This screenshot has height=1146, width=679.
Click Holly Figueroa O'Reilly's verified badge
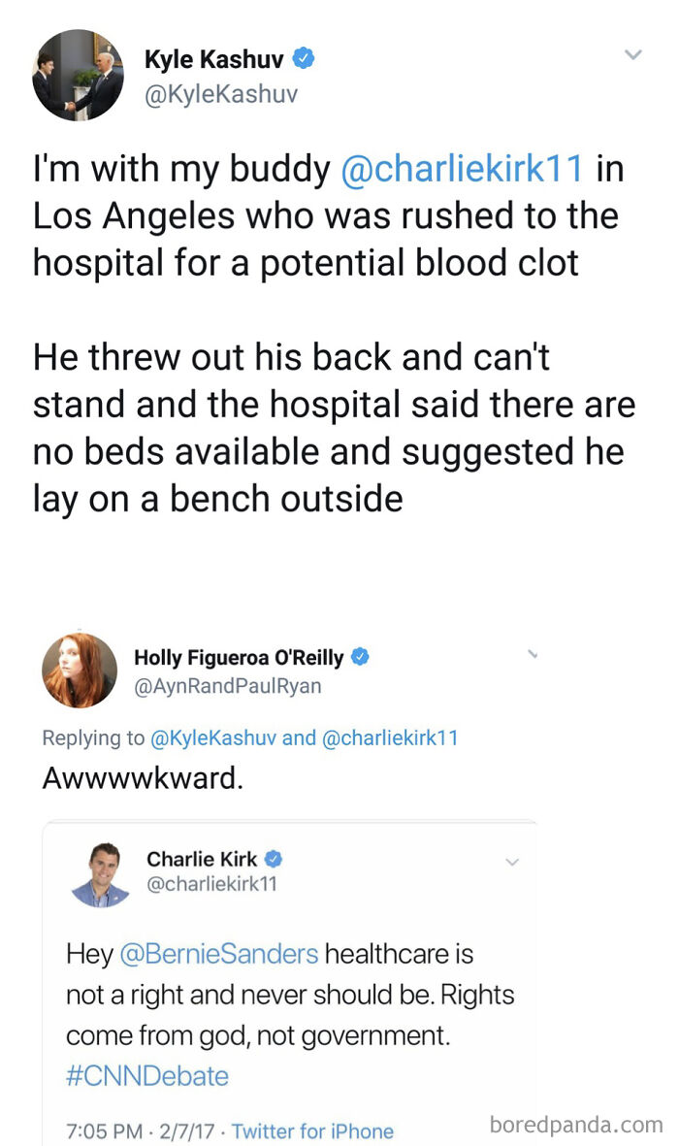(360, 656)
